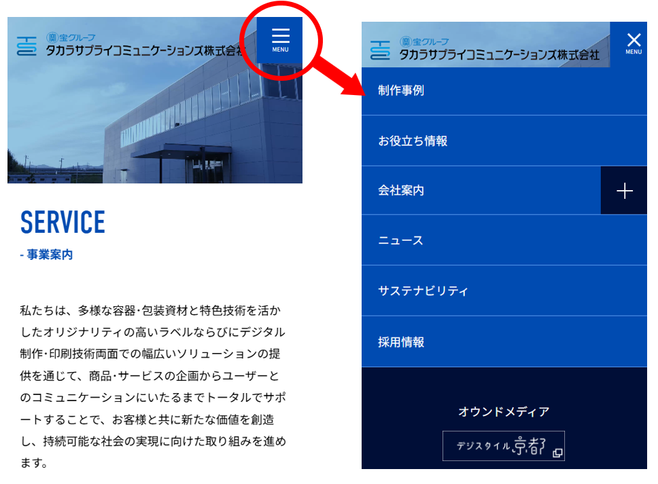
Task: Click the SERVICE heading
Action: click(63, 223)
